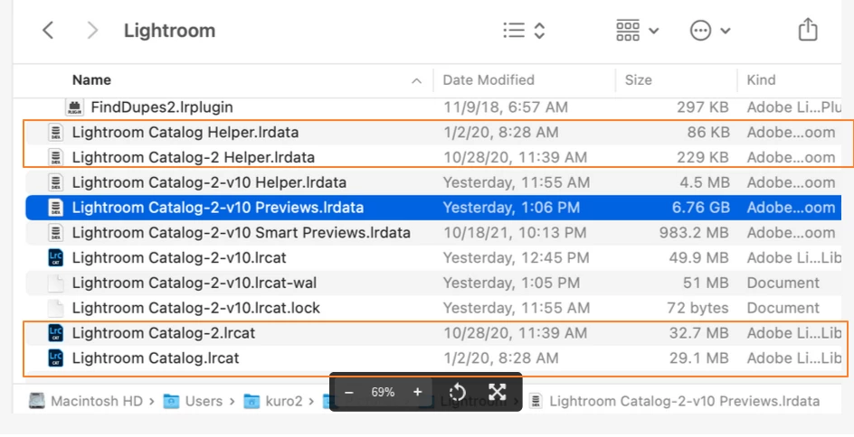The image size is (854, 437).
Task: Select Lightroom Catalog-2-v10 Helper.lrdata name
Action: 209,182
